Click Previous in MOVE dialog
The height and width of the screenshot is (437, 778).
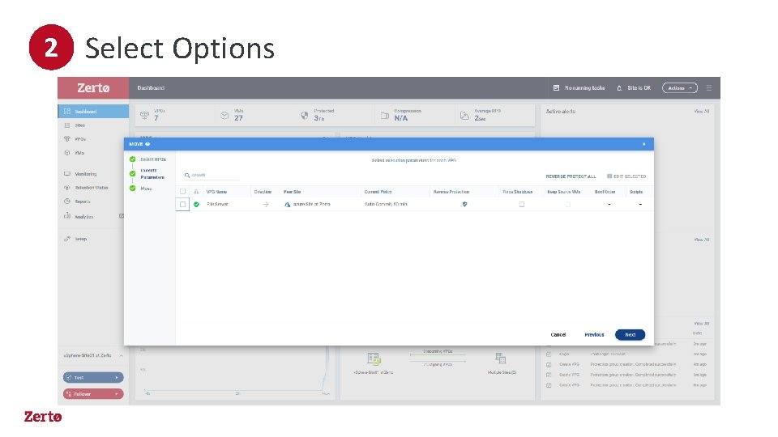(x=594, y=335)
